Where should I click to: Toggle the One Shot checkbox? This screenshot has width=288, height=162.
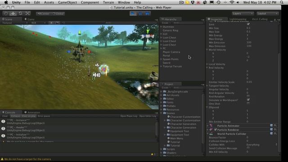[x=248, y=103]
